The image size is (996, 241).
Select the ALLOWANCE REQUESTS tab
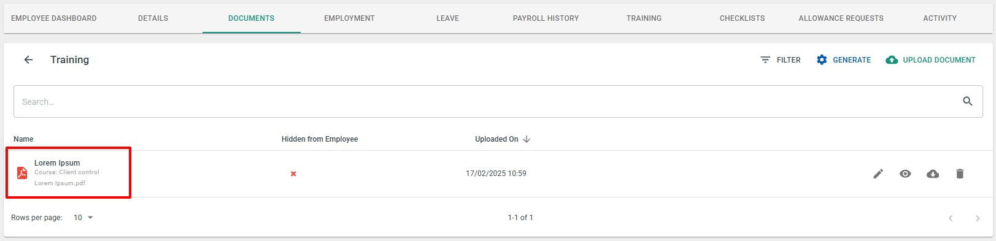[841, 18]
